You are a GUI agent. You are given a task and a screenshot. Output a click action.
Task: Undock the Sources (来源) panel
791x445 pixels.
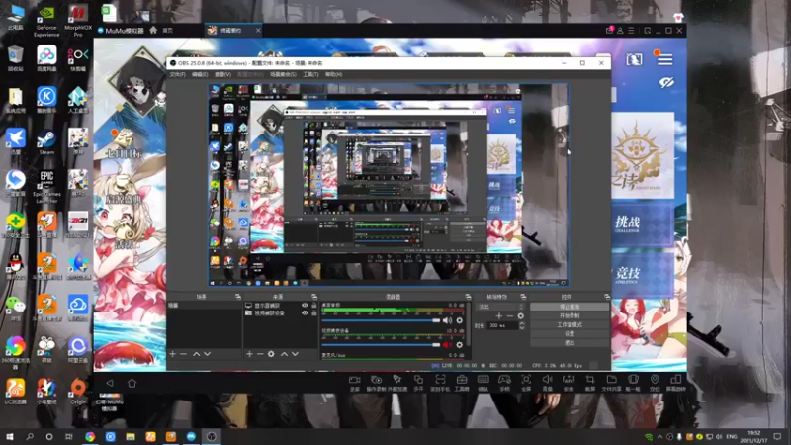pyautogui.click(x=313, y=297)
